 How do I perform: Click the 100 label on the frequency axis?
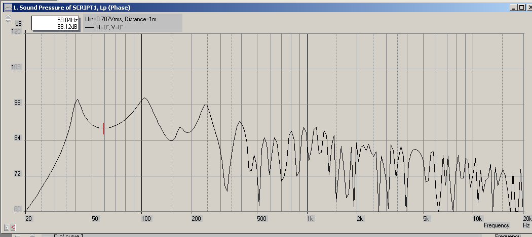[146, 219]
